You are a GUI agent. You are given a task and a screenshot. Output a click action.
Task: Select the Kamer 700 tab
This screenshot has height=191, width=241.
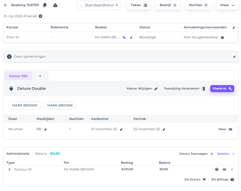[x=18, y=76]
